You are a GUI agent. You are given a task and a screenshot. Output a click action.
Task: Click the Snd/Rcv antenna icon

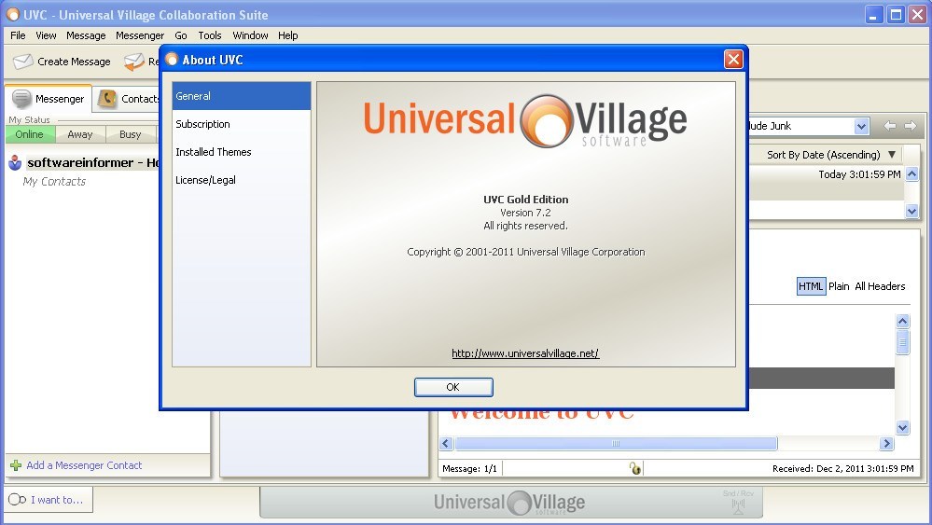pos(738,506)
